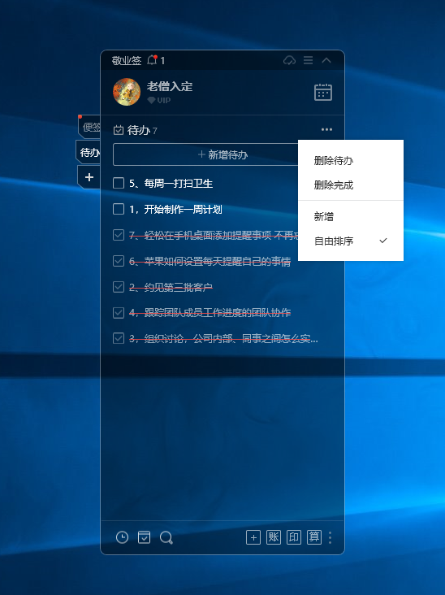445x595 pixels.
Task: Select 删除待办 from the menu
Action: coord(351,161)
